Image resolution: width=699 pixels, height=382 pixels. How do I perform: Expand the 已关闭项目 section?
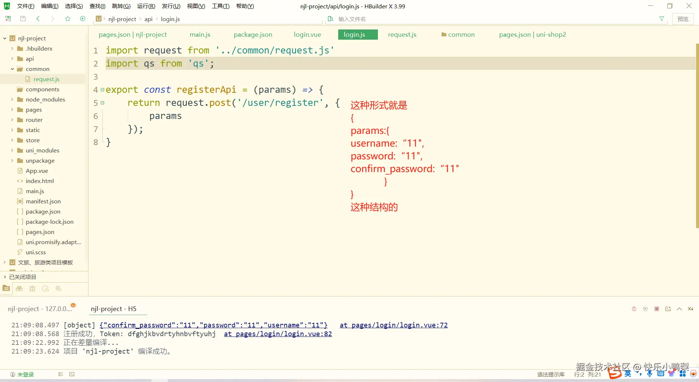pyautogui.click(x=5, y=277)
